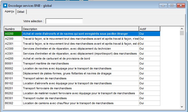
Task: Select row B0102
Action: point(82,83)
